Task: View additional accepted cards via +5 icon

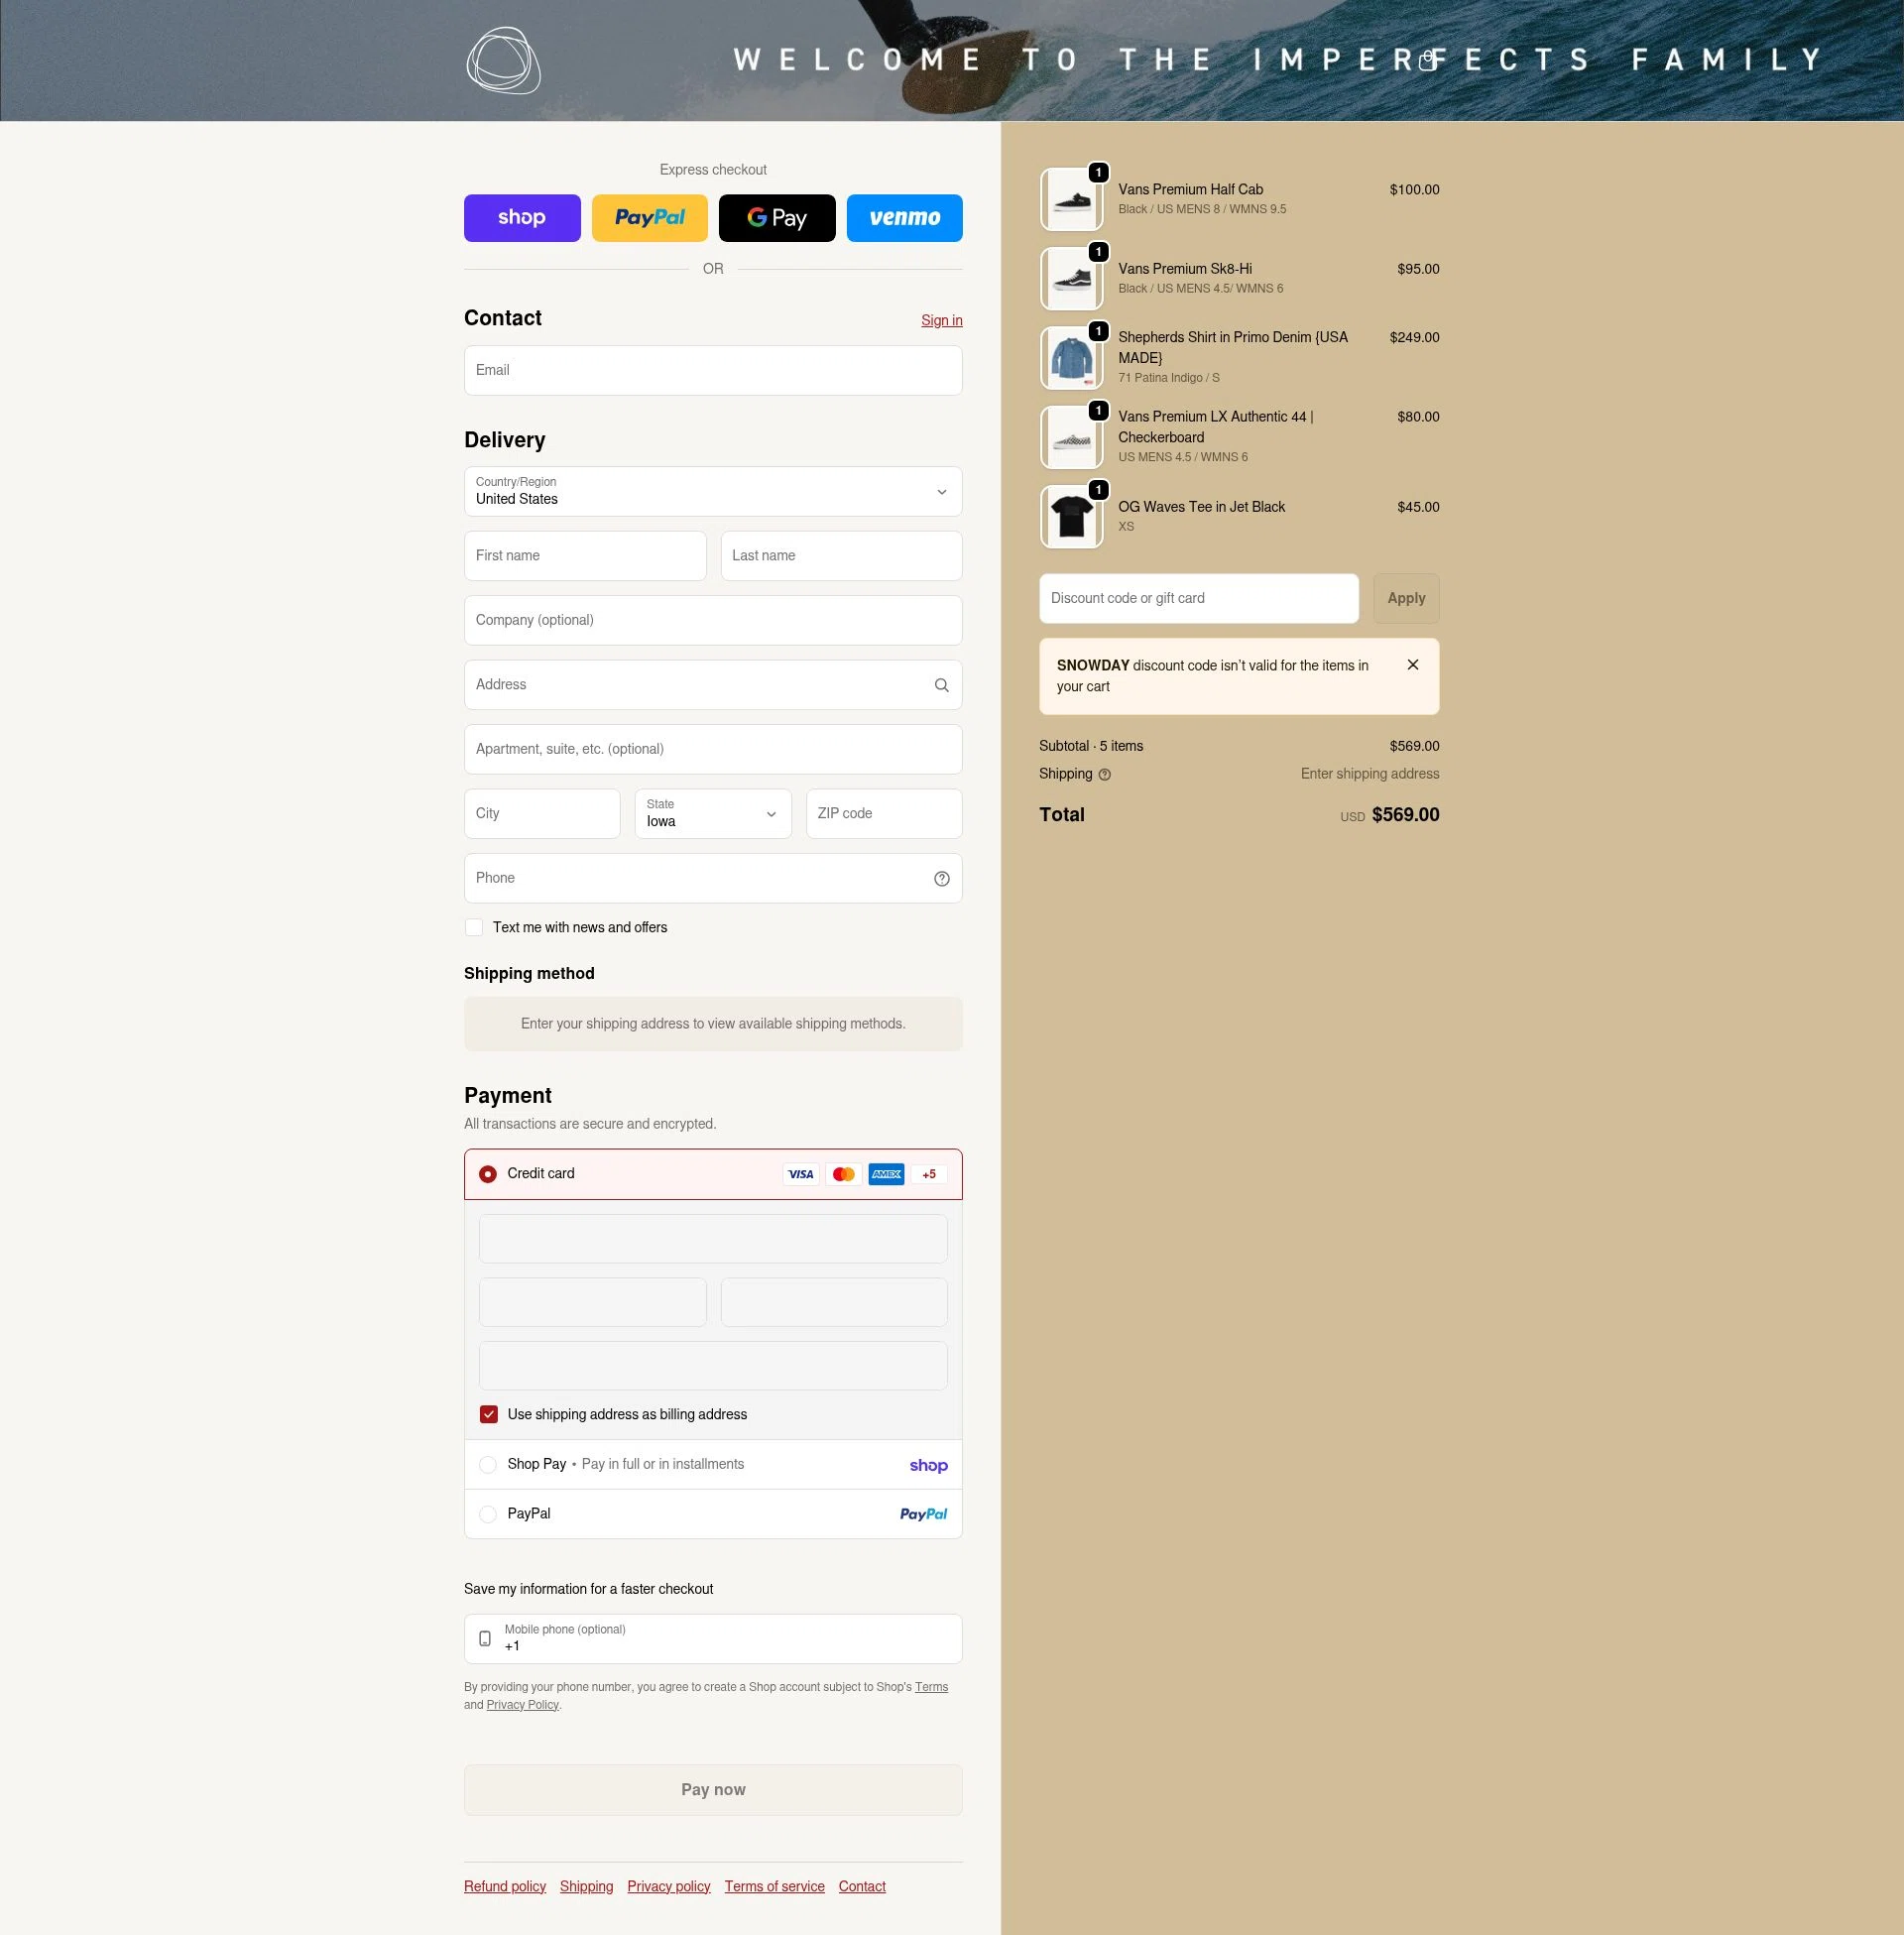Action: tap(928, 1174)
